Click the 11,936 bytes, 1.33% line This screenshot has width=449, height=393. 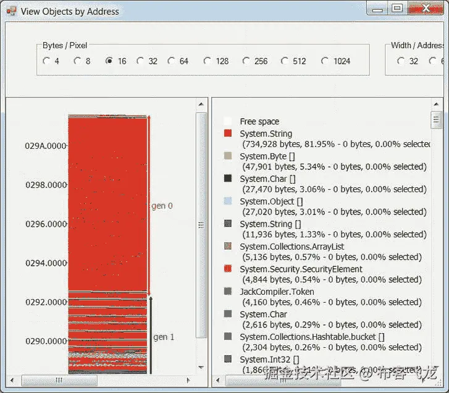coord(334,235)
